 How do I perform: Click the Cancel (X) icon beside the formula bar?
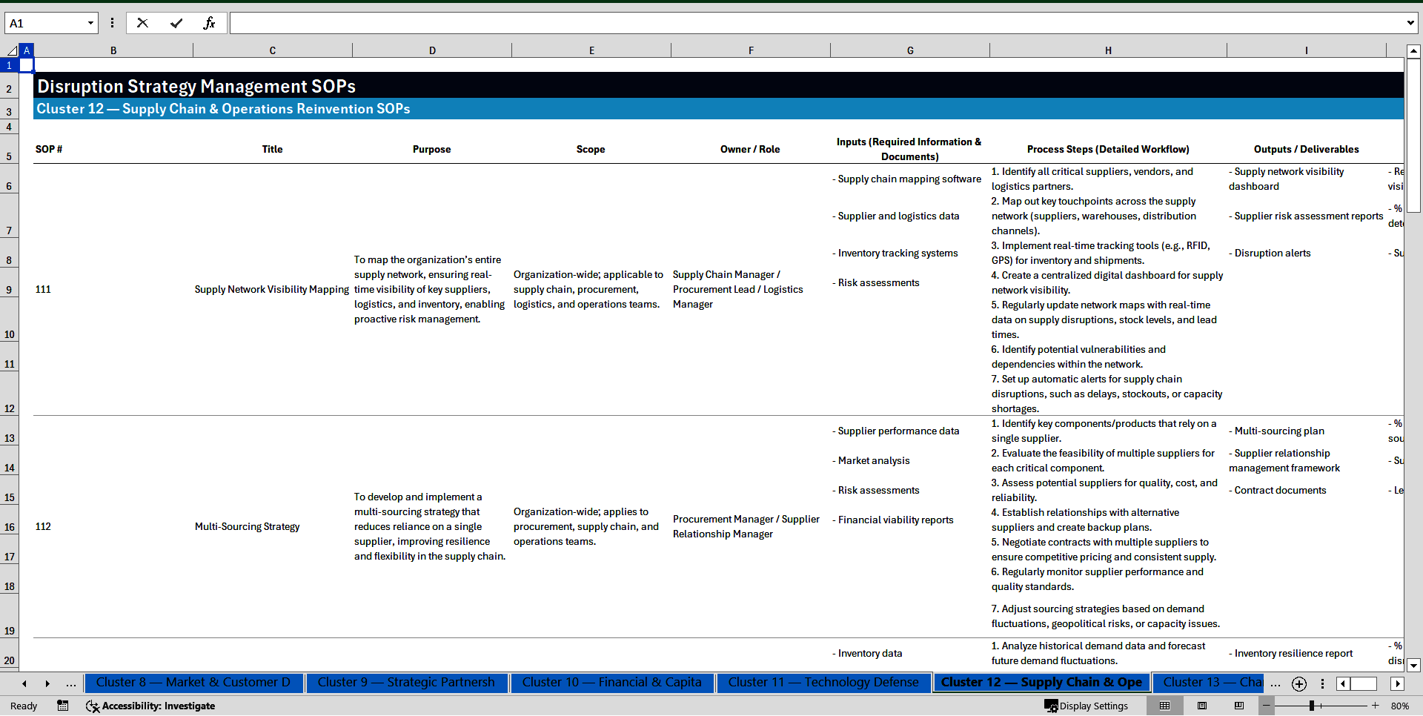point(142,23)
